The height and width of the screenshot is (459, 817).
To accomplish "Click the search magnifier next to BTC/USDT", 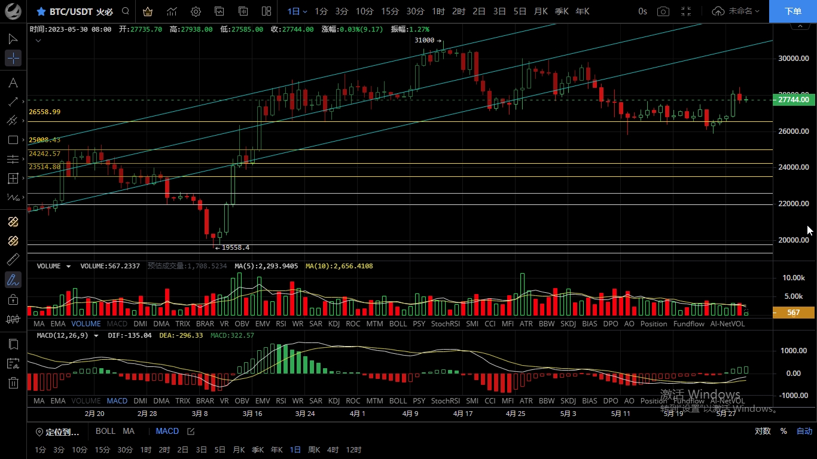I will [x=125, y=11].
